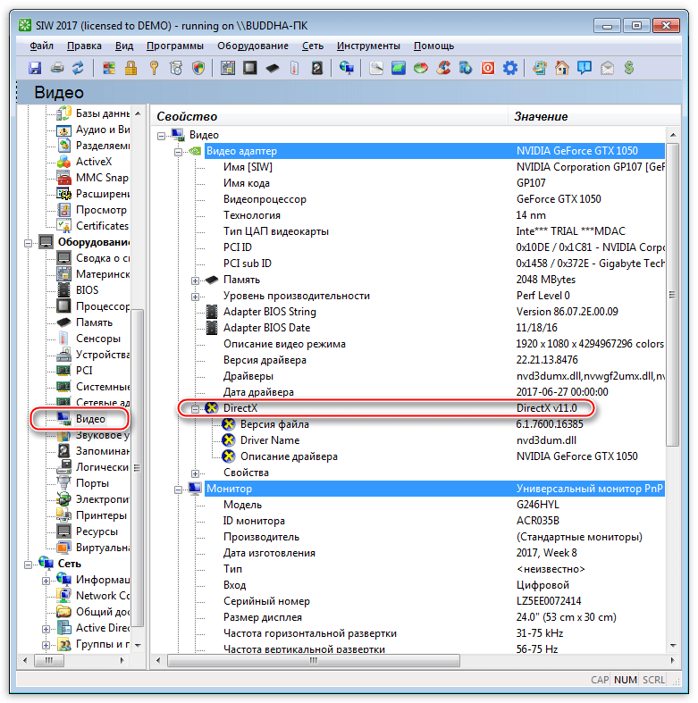Select Сенсоры in the sidebar tree
This screenshot has height=703, width=698.
pyautogui.click(x=98, y=339)
